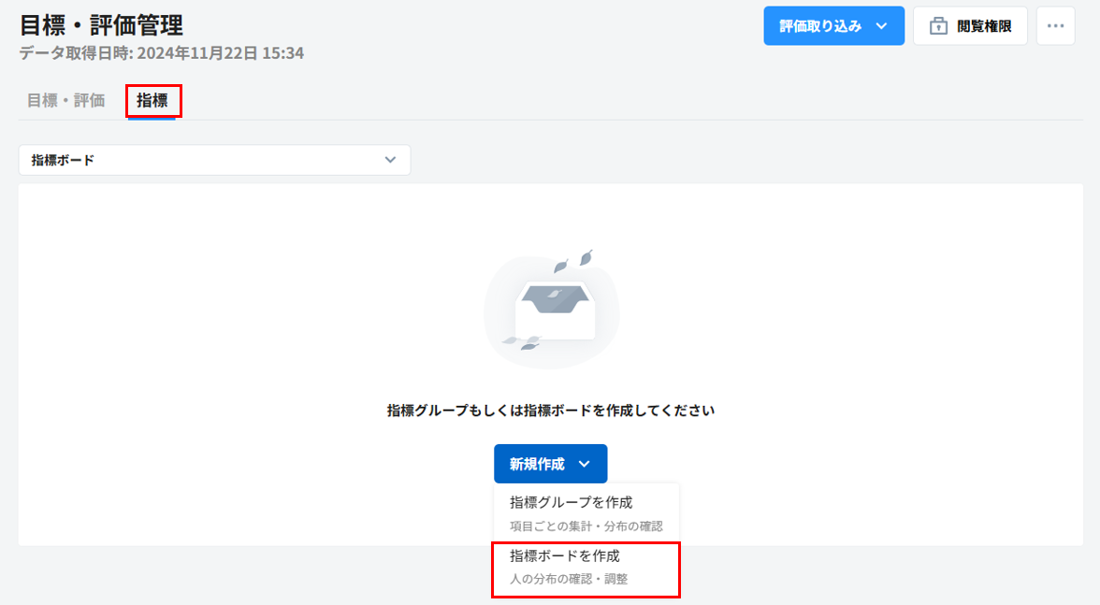This screenshot has width=1100, height=605.
Task: Click the 項目ごとの集計・分布の確認 description
Action: click(586, 526)
